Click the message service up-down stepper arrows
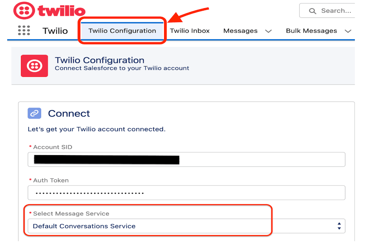Image resolution: width=366 pixels, height=249 pixels. (x=339, y=226)
